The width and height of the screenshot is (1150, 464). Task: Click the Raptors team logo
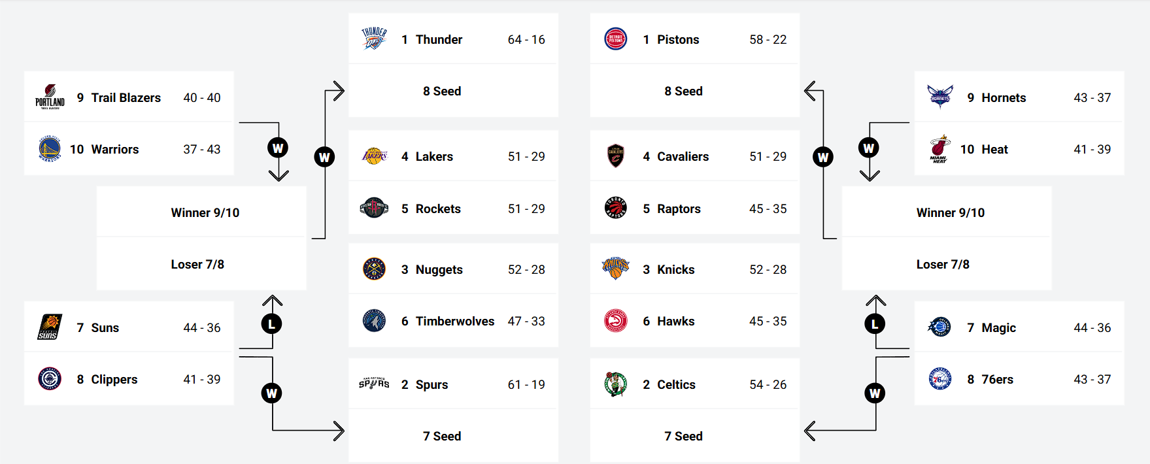point(615,208)
